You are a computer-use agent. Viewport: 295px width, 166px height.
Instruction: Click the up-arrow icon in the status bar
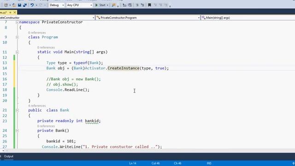point(293,164)
